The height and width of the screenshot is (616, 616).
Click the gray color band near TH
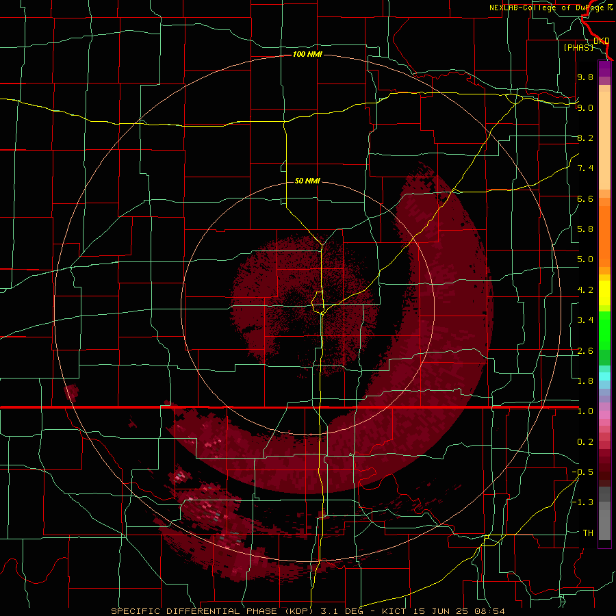click(604, 526)
